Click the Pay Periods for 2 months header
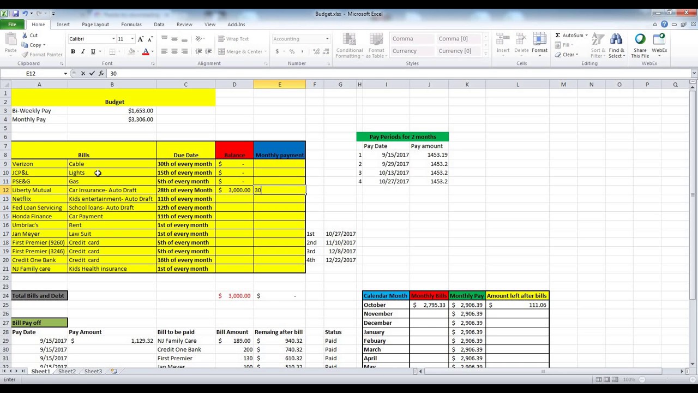 [x=402, y=137]
